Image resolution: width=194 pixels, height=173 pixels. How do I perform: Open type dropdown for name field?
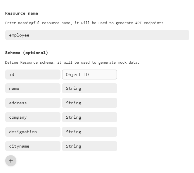[x=89, y=88]
